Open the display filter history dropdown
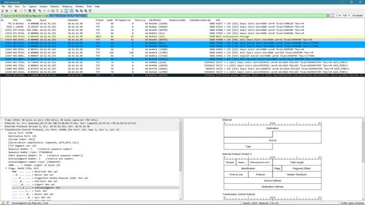Image resolution: width=365 pixels, height=205 pixels. pos(336,15)
